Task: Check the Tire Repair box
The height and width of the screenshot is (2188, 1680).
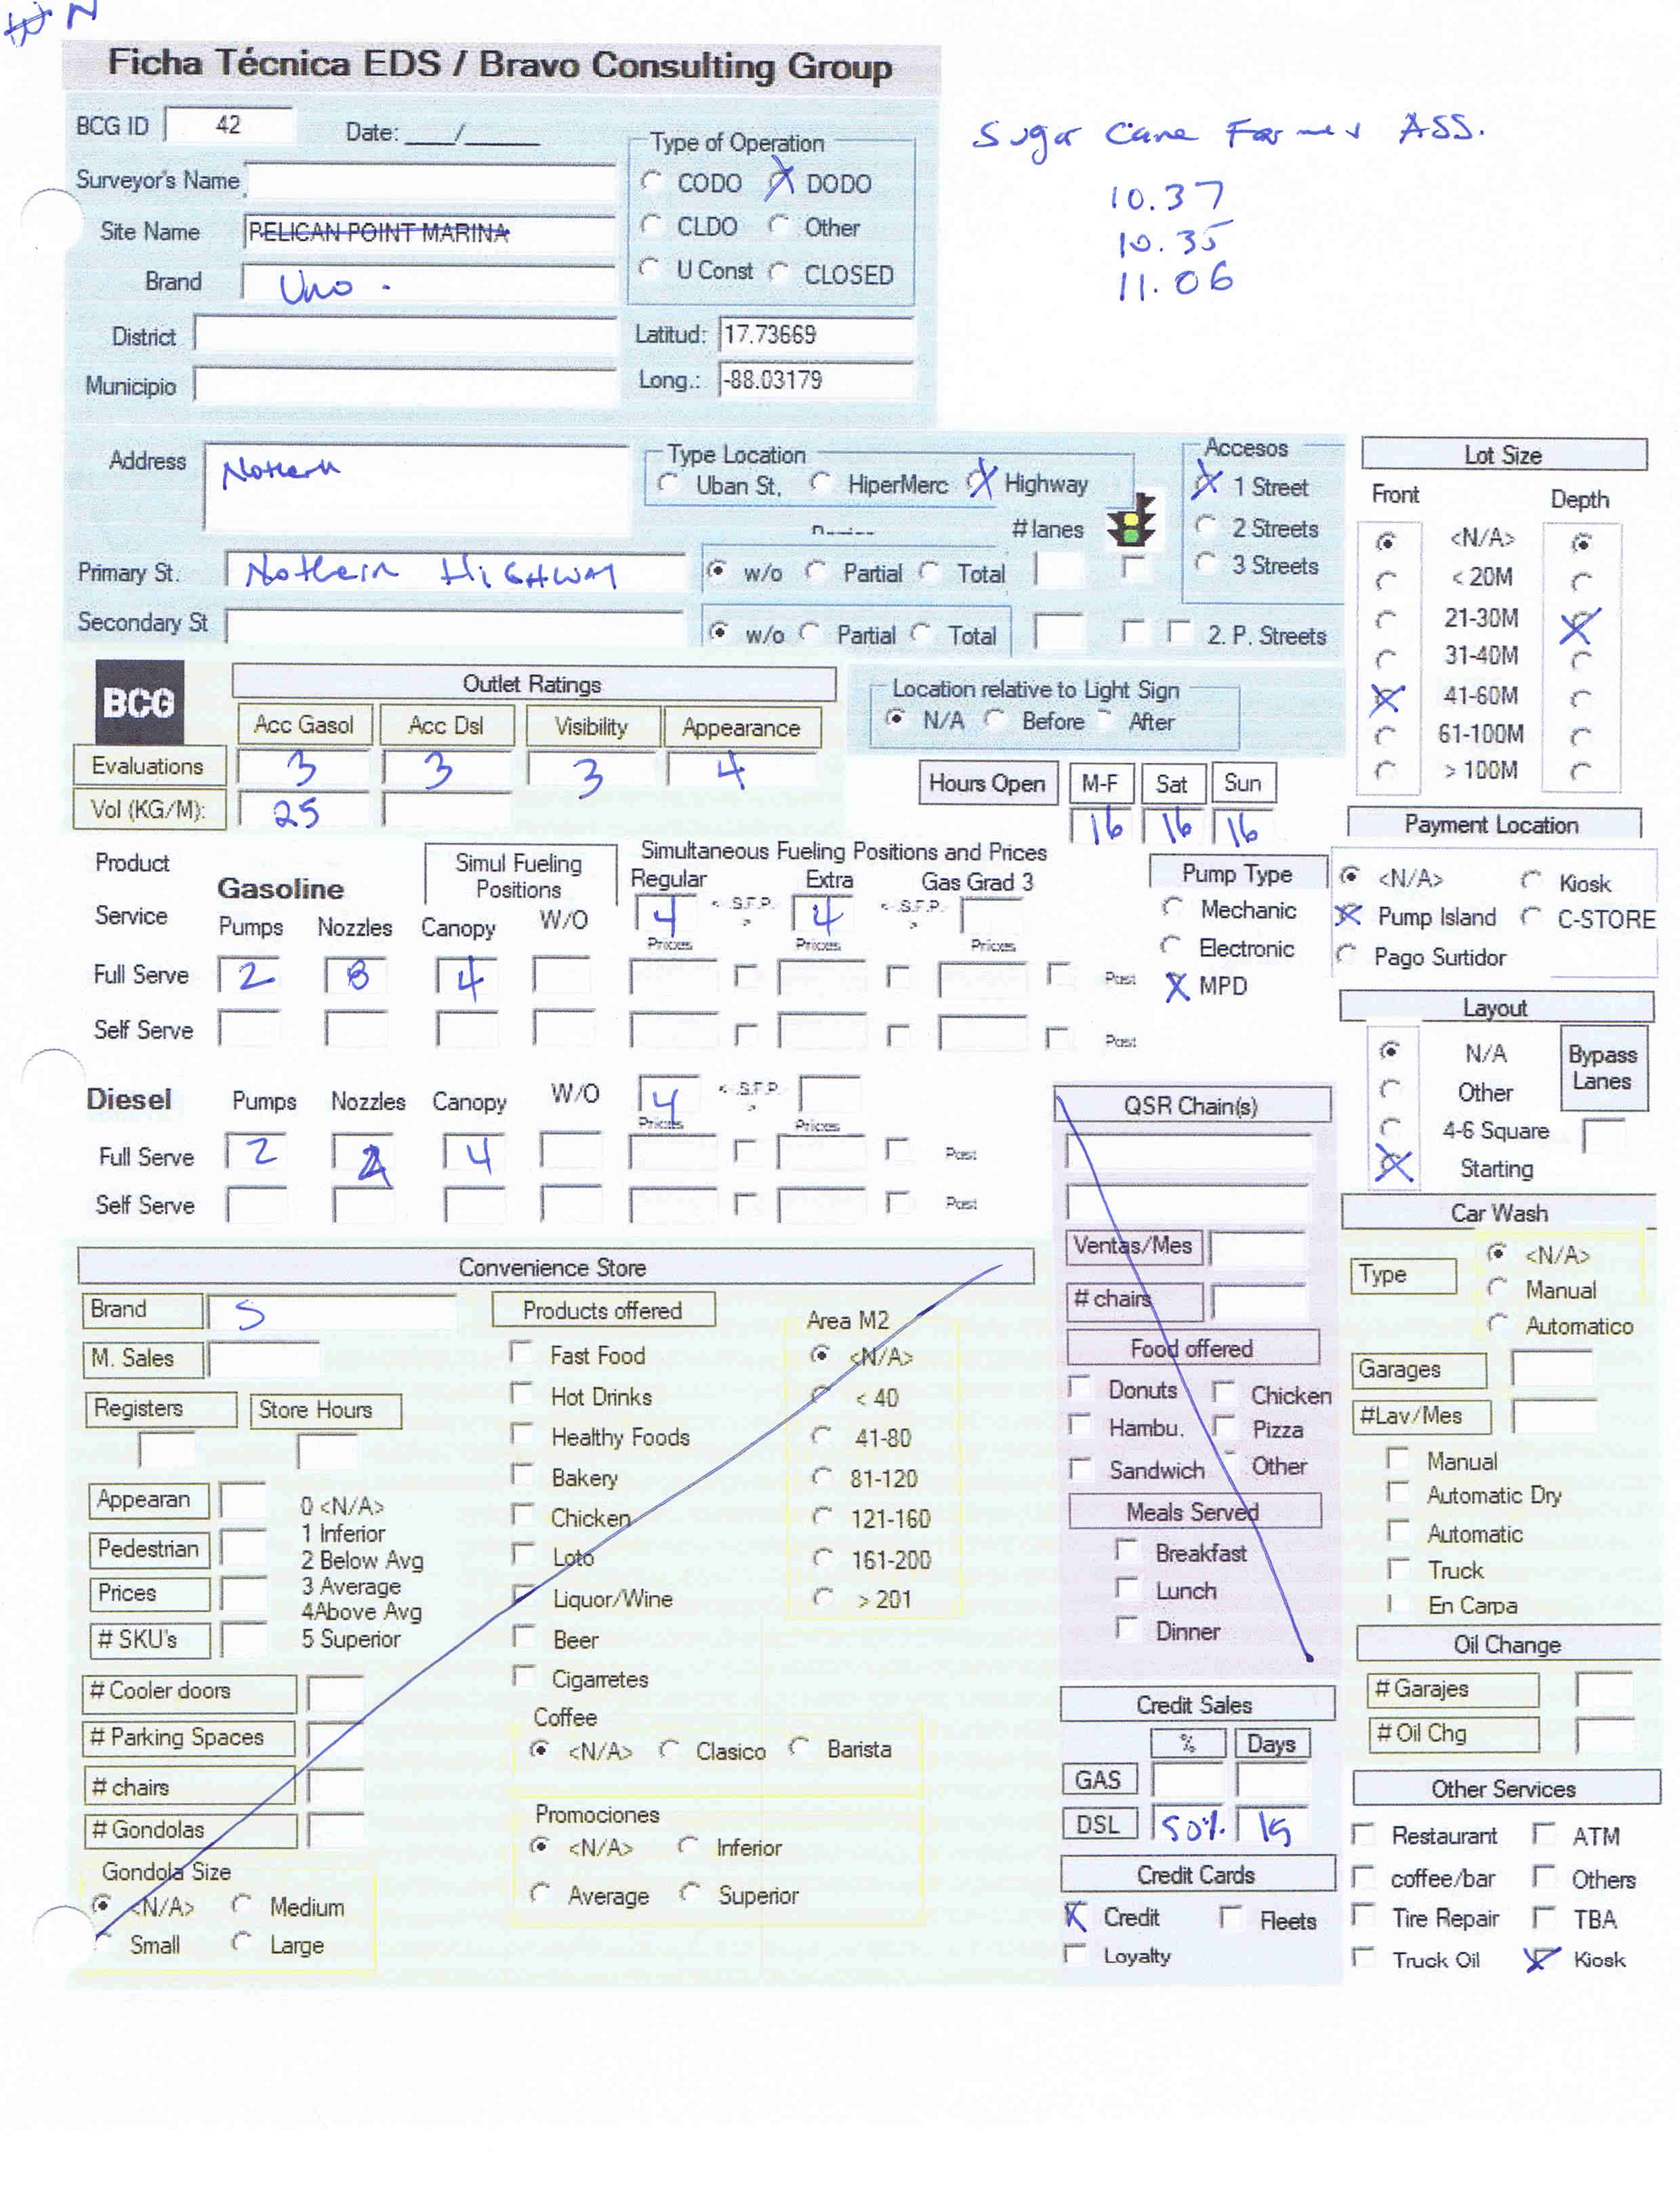Action: (x=1362, y=1915)
